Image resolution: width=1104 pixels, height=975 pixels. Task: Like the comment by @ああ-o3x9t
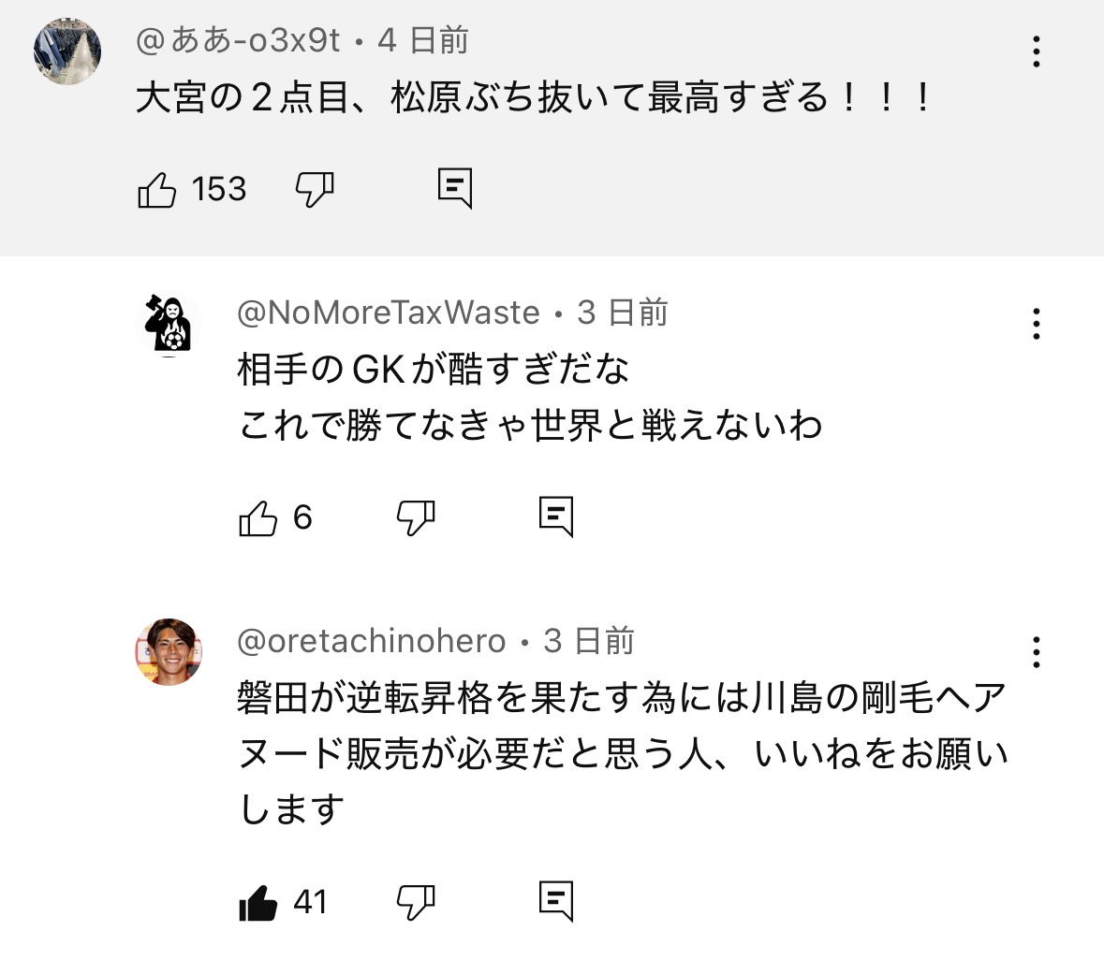(x=157, y=190)
